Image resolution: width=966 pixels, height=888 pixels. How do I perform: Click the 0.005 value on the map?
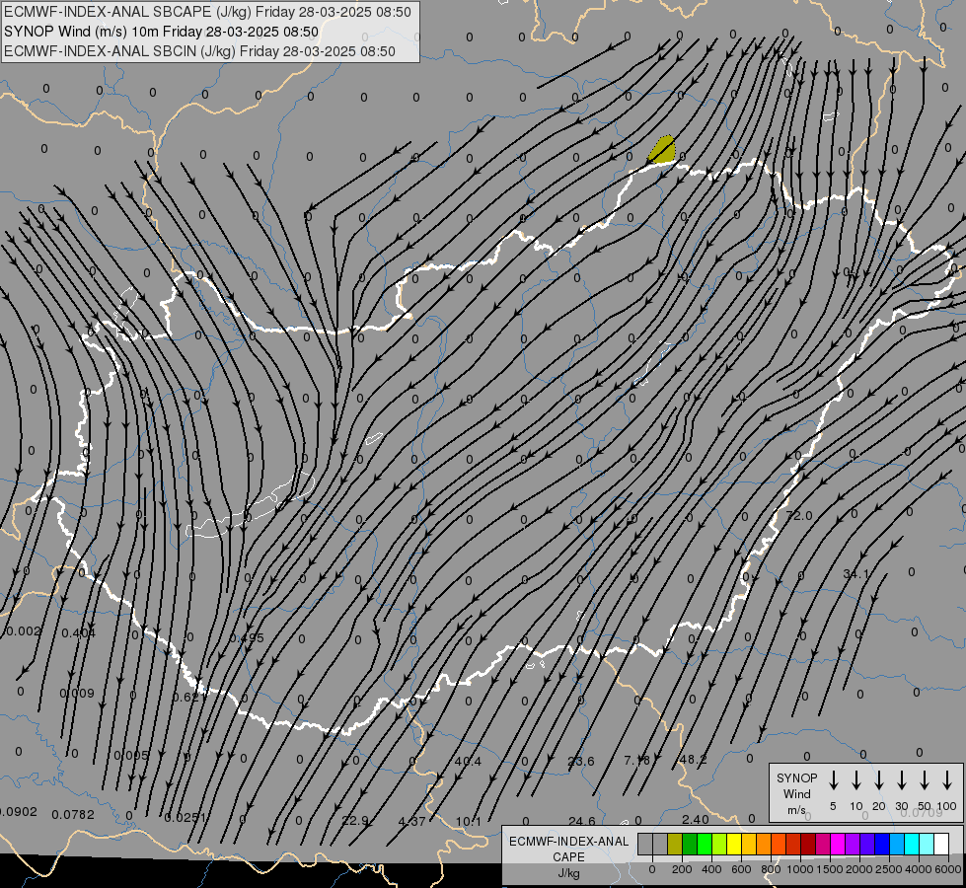click(x=131, y=756)
